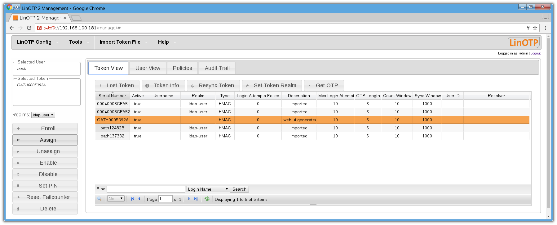Open the Audit Trail tab
Screen dimensions: 557x225
tap(217, 68)
